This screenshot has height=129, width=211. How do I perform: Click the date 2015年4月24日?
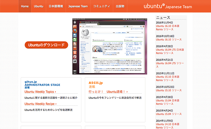click(164, 111)
